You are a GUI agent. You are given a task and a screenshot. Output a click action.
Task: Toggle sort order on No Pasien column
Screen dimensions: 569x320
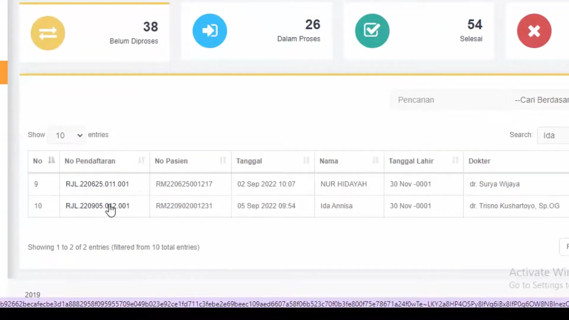[223, 161]
